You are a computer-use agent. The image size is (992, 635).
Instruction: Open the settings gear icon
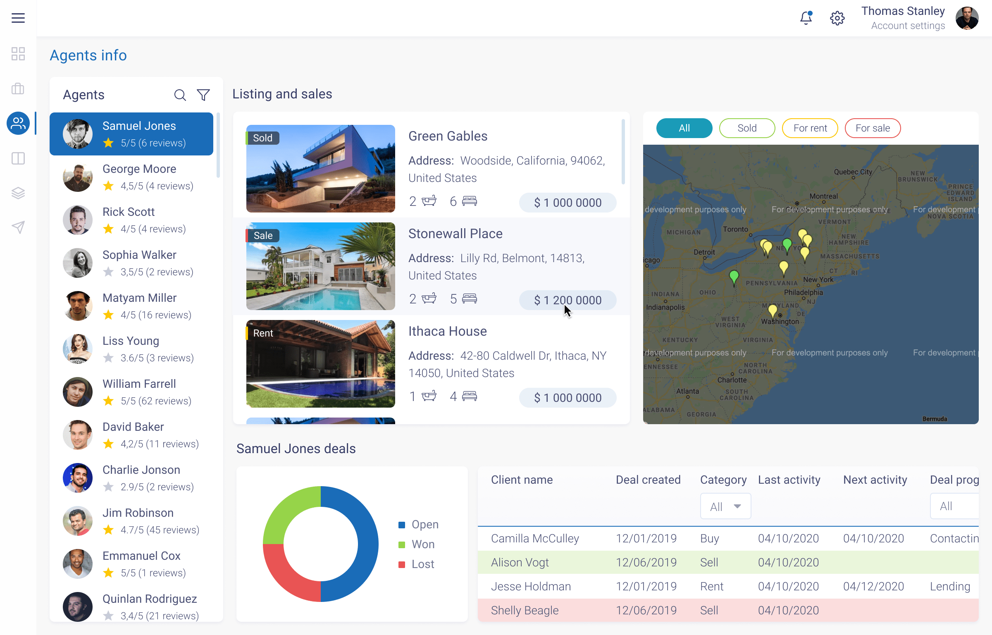pos(837,17)
